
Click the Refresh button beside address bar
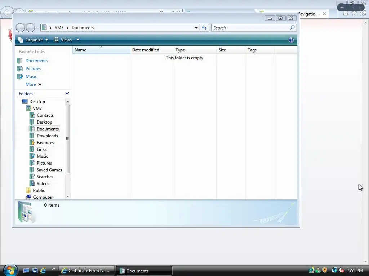204,28
